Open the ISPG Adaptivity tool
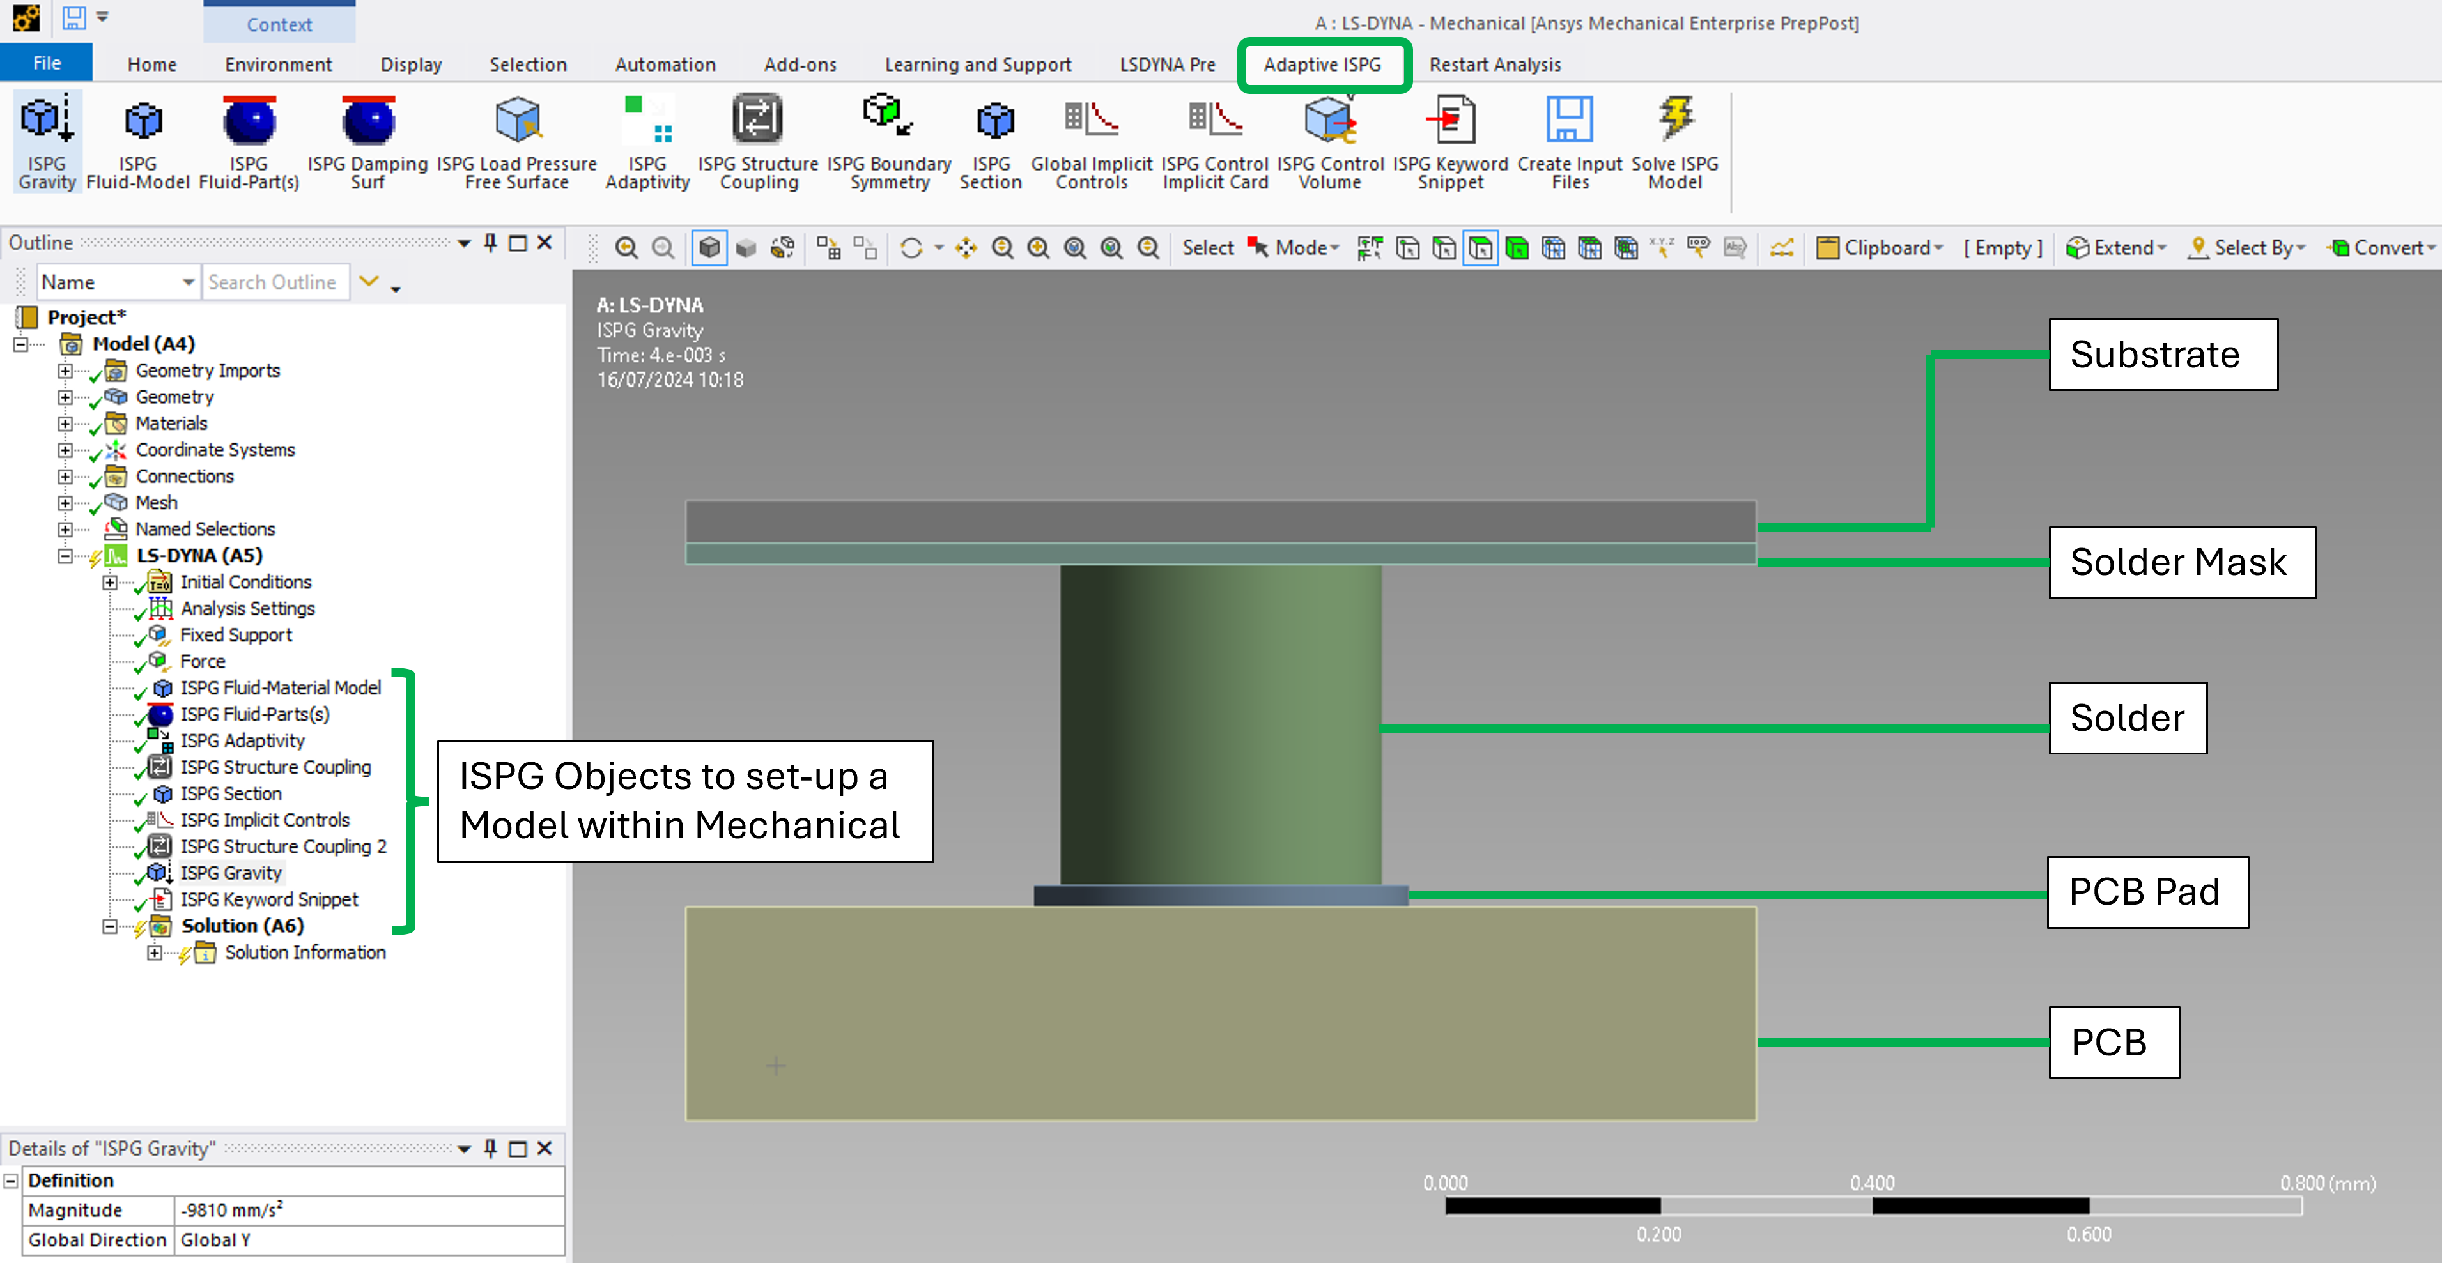2442x1263 pixels. pos(647,142)
